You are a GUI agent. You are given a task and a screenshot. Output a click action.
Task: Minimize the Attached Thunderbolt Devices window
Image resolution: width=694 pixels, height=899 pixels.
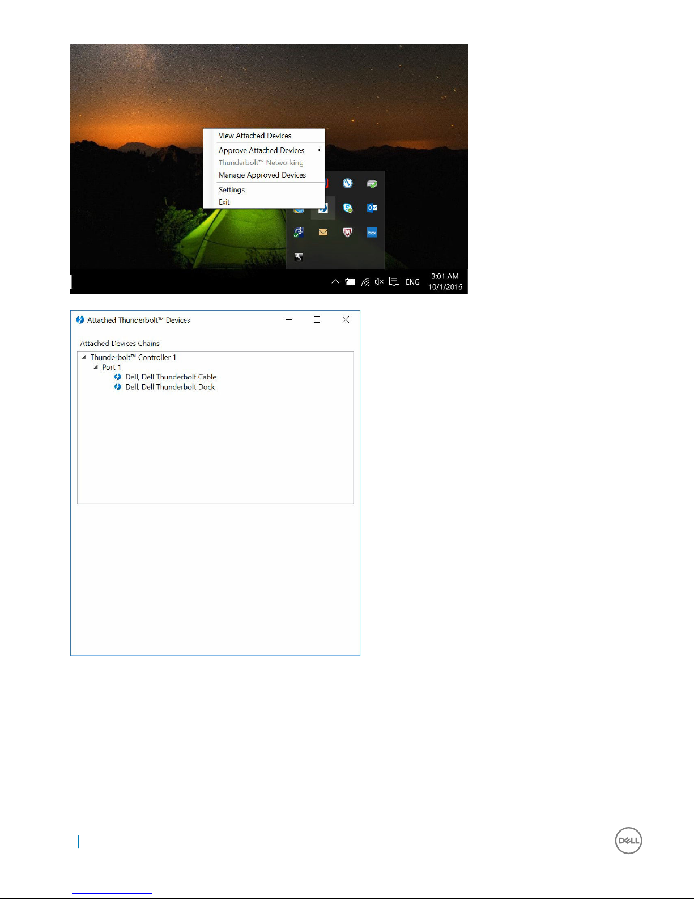pos(288,320)
